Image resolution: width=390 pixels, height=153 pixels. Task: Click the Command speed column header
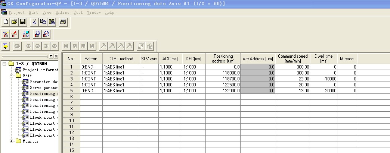[x=293, y=58]
